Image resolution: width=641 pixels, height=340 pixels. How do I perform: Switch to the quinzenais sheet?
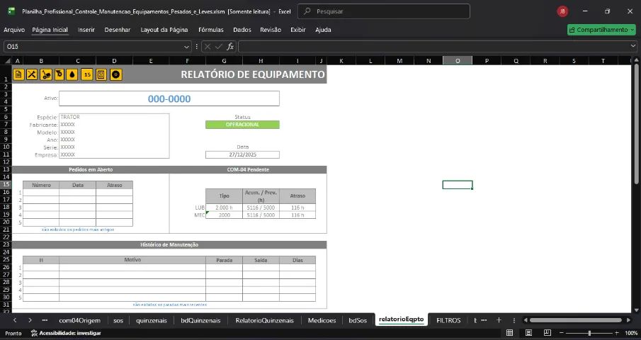coord(152,320)
